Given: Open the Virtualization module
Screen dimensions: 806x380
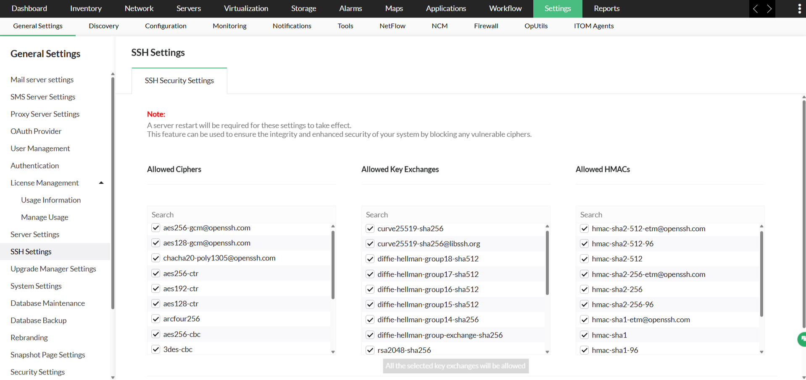Looking at the screenshot, I should pyautogui.click(x=246, y=8).
